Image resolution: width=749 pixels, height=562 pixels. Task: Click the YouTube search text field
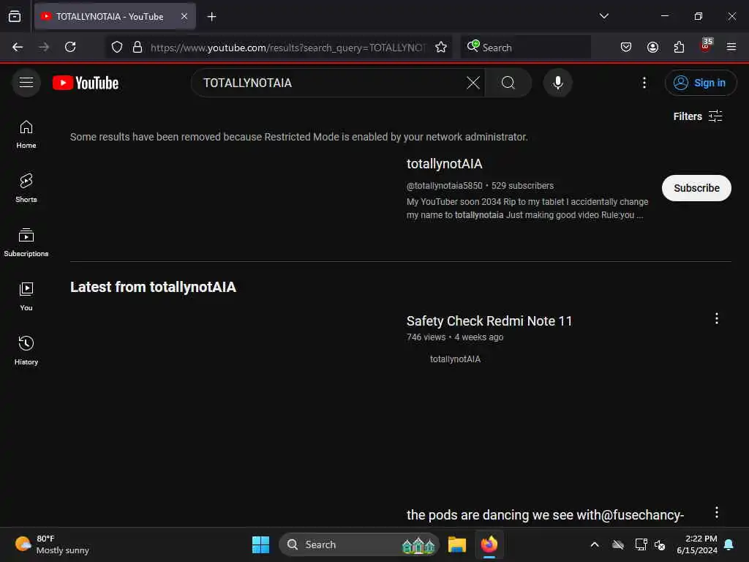pyautogui.click(x=330, y=83)
